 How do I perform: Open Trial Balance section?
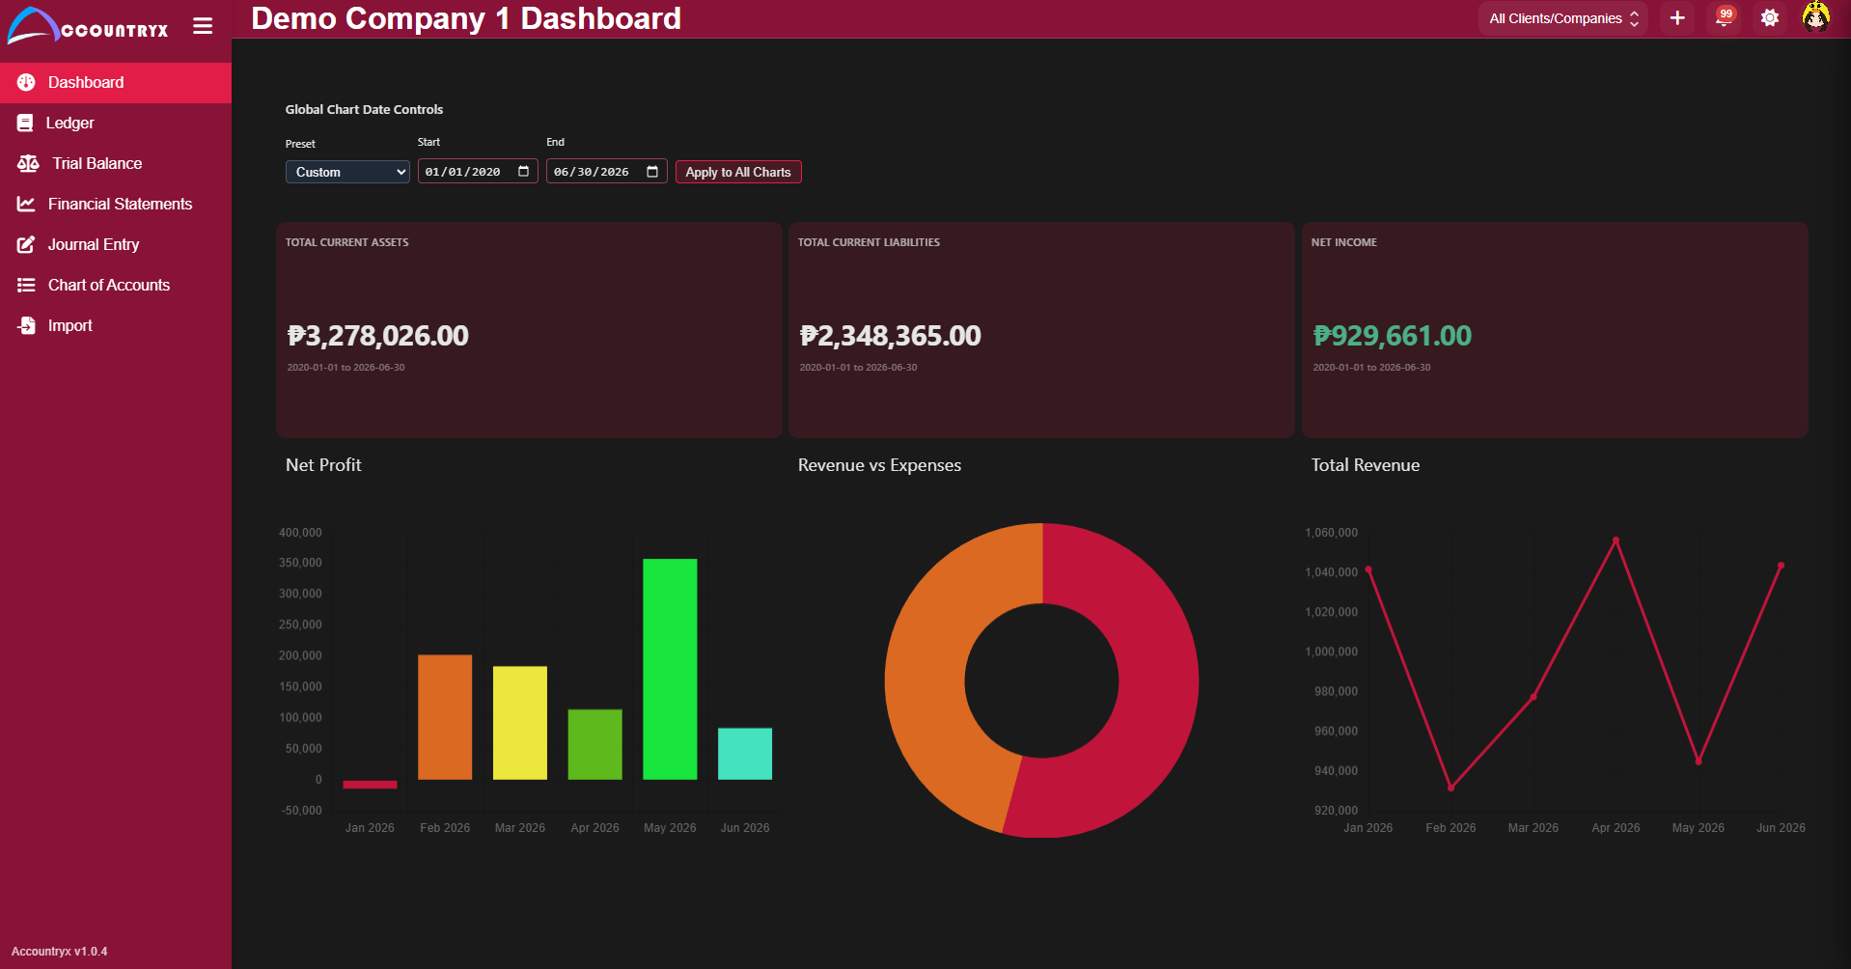116,163
